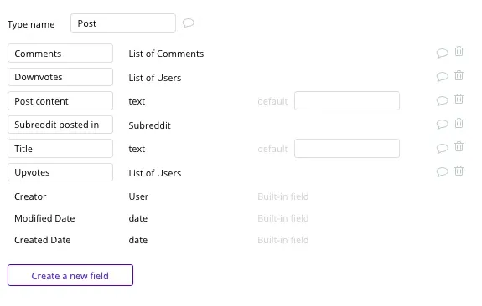This screenshot has width=482, height=306.
Task: Select the Subreddit posted in name box
Action: pos(60,125)
